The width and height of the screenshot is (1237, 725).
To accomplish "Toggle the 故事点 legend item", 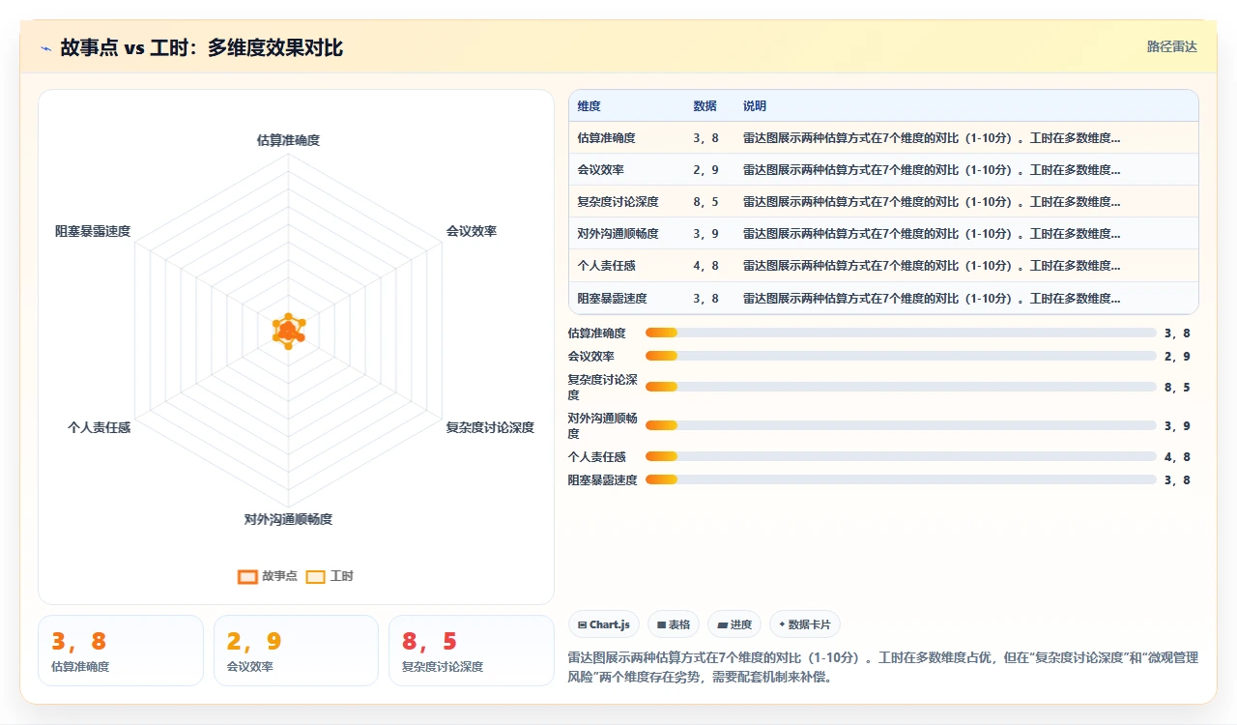I will pyautogui.click(x=268, y=576).
